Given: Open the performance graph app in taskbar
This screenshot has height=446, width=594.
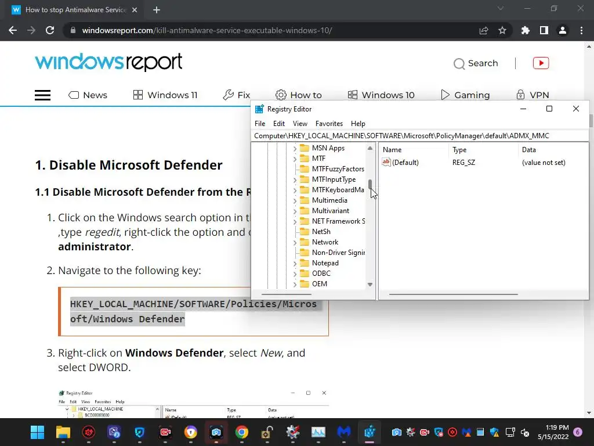Looking at the screenshot, I should click(x=318, y=432).
